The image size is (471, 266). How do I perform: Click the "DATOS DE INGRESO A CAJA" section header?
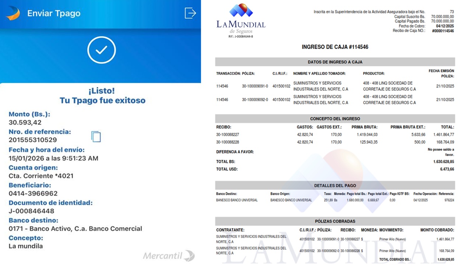(335, 62)
